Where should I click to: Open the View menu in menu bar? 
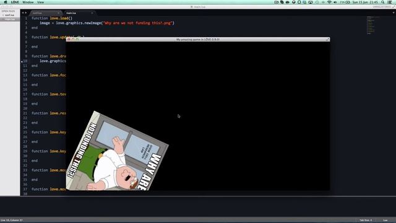coord(40,2)
